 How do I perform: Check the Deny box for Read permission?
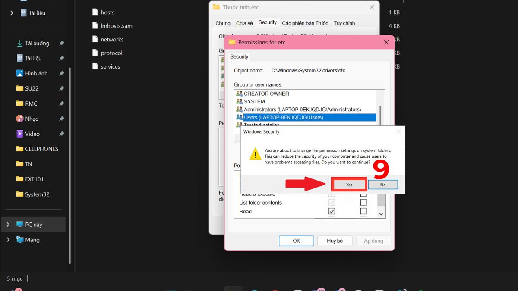tap(363, 211)
